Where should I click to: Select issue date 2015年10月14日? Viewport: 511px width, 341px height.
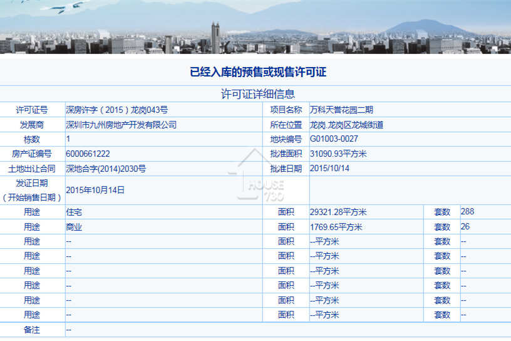[95, 190]
